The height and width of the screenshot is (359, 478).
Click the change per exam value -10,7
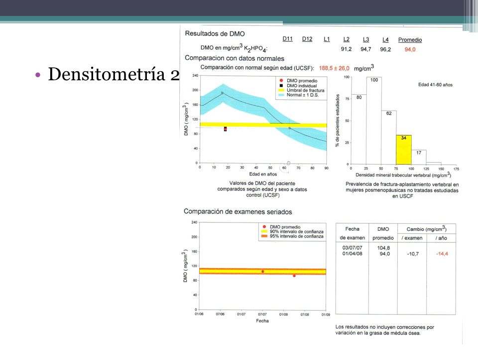pos(413,254)
